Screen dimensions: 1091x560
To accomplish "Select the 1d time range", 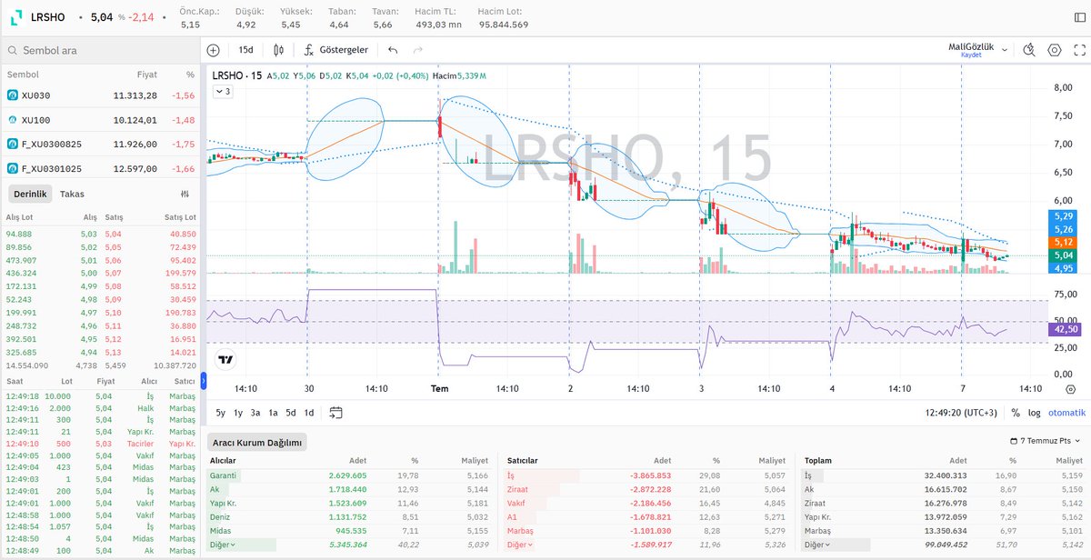I will point(309,413).
